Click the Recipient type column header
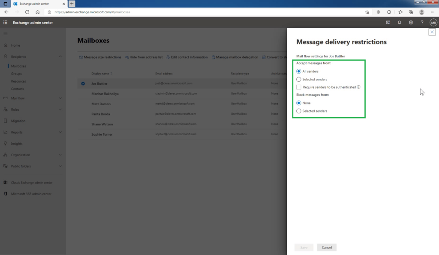439x255 pixels. click(240, 74)
